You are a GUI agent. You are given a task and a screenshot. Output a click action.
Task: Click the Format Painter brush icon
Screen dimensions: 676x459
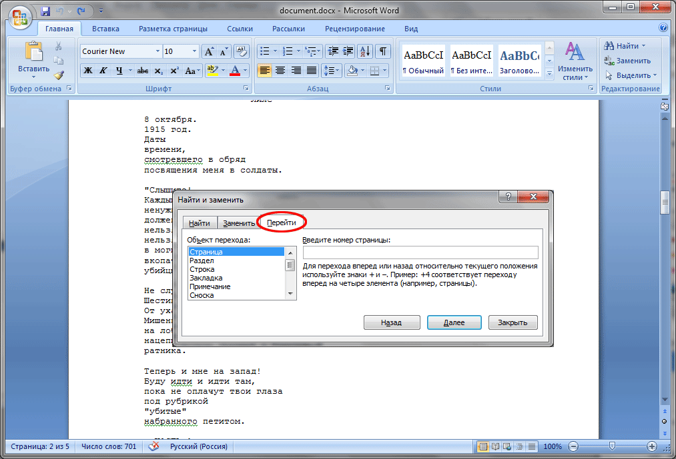59,75
